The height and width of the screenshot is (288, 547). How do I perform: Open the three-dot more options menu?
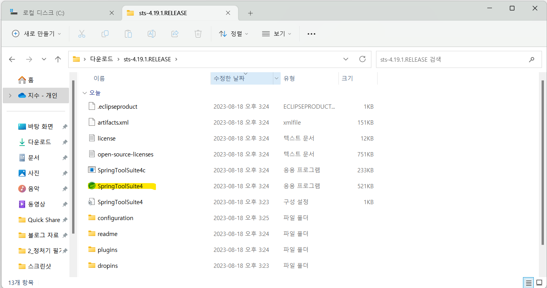[x=311, y=34]
